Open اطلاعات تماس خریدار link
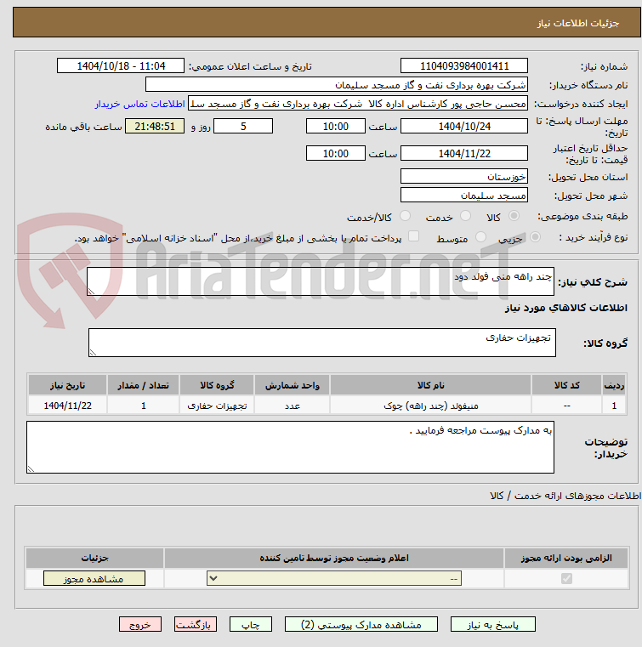642x647 pixels. click(x=139, y=104)
